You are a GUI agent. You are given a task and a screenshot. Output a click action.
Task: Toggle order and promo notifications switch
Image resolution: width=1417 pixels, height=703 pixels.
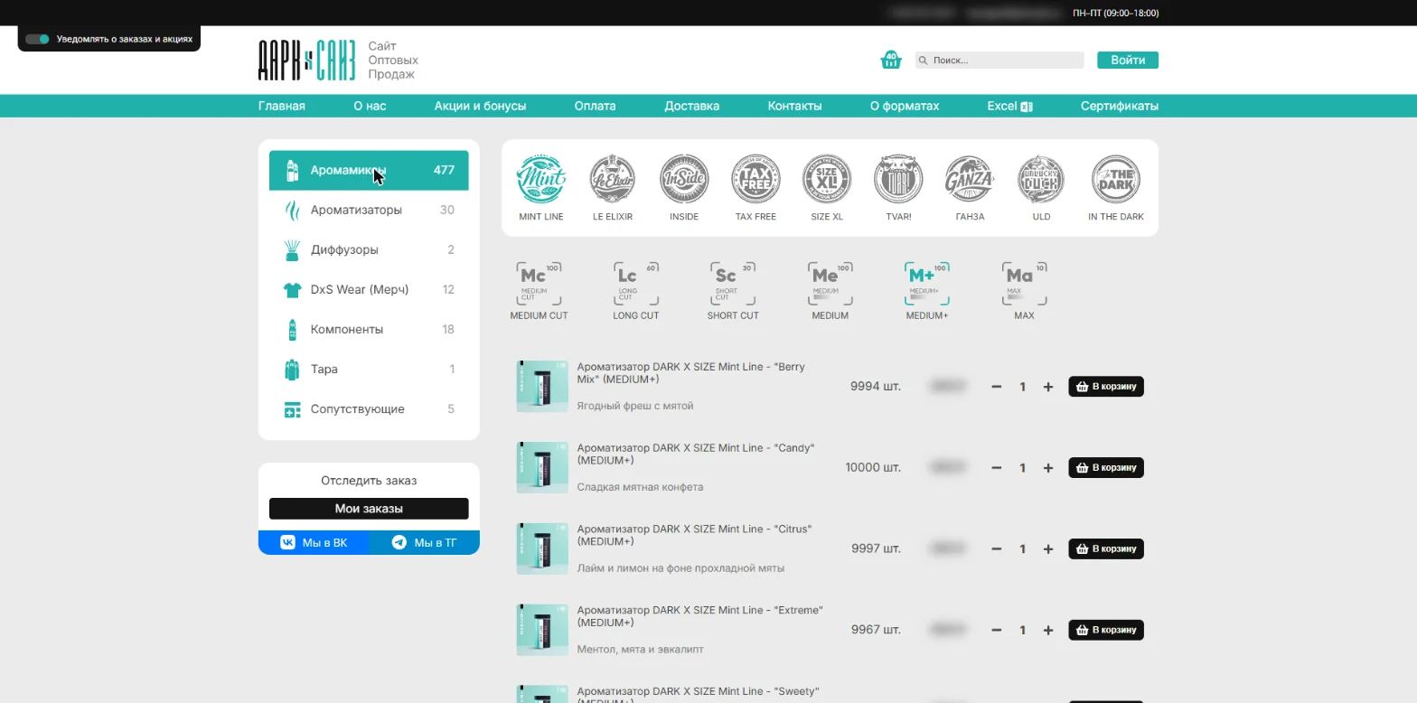tap(37, 39)
